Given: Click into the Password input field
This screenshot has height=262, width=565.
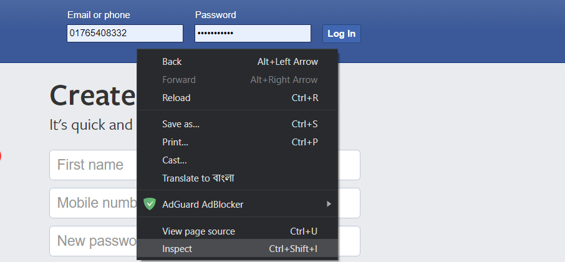Looking at the screenshot, I should 253,33.
